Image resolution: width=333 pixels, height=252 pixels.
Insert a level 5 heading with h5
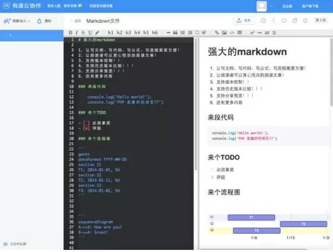coord(146,33)
